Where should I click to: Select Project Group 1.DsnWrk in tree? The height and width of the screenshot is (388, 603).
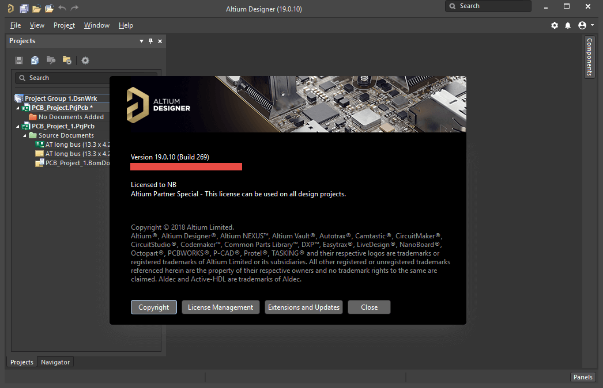pyautogui.click(x=61, y=98)
